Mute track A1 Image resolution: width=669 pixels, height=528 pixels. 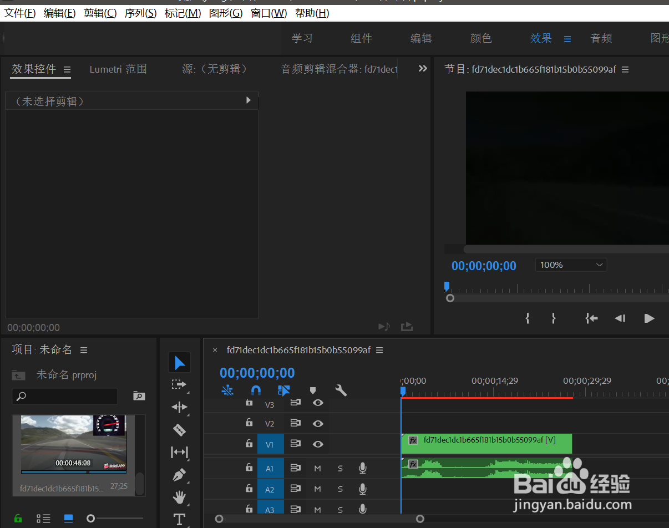[318, 468]
